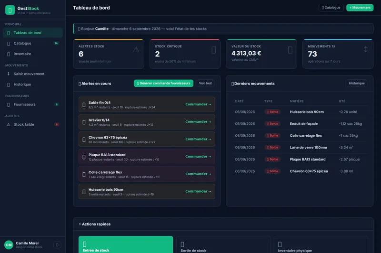381x253 pixels.
Task: Click the Stock faible red badge 6
Action: click(x=57, y=124)
